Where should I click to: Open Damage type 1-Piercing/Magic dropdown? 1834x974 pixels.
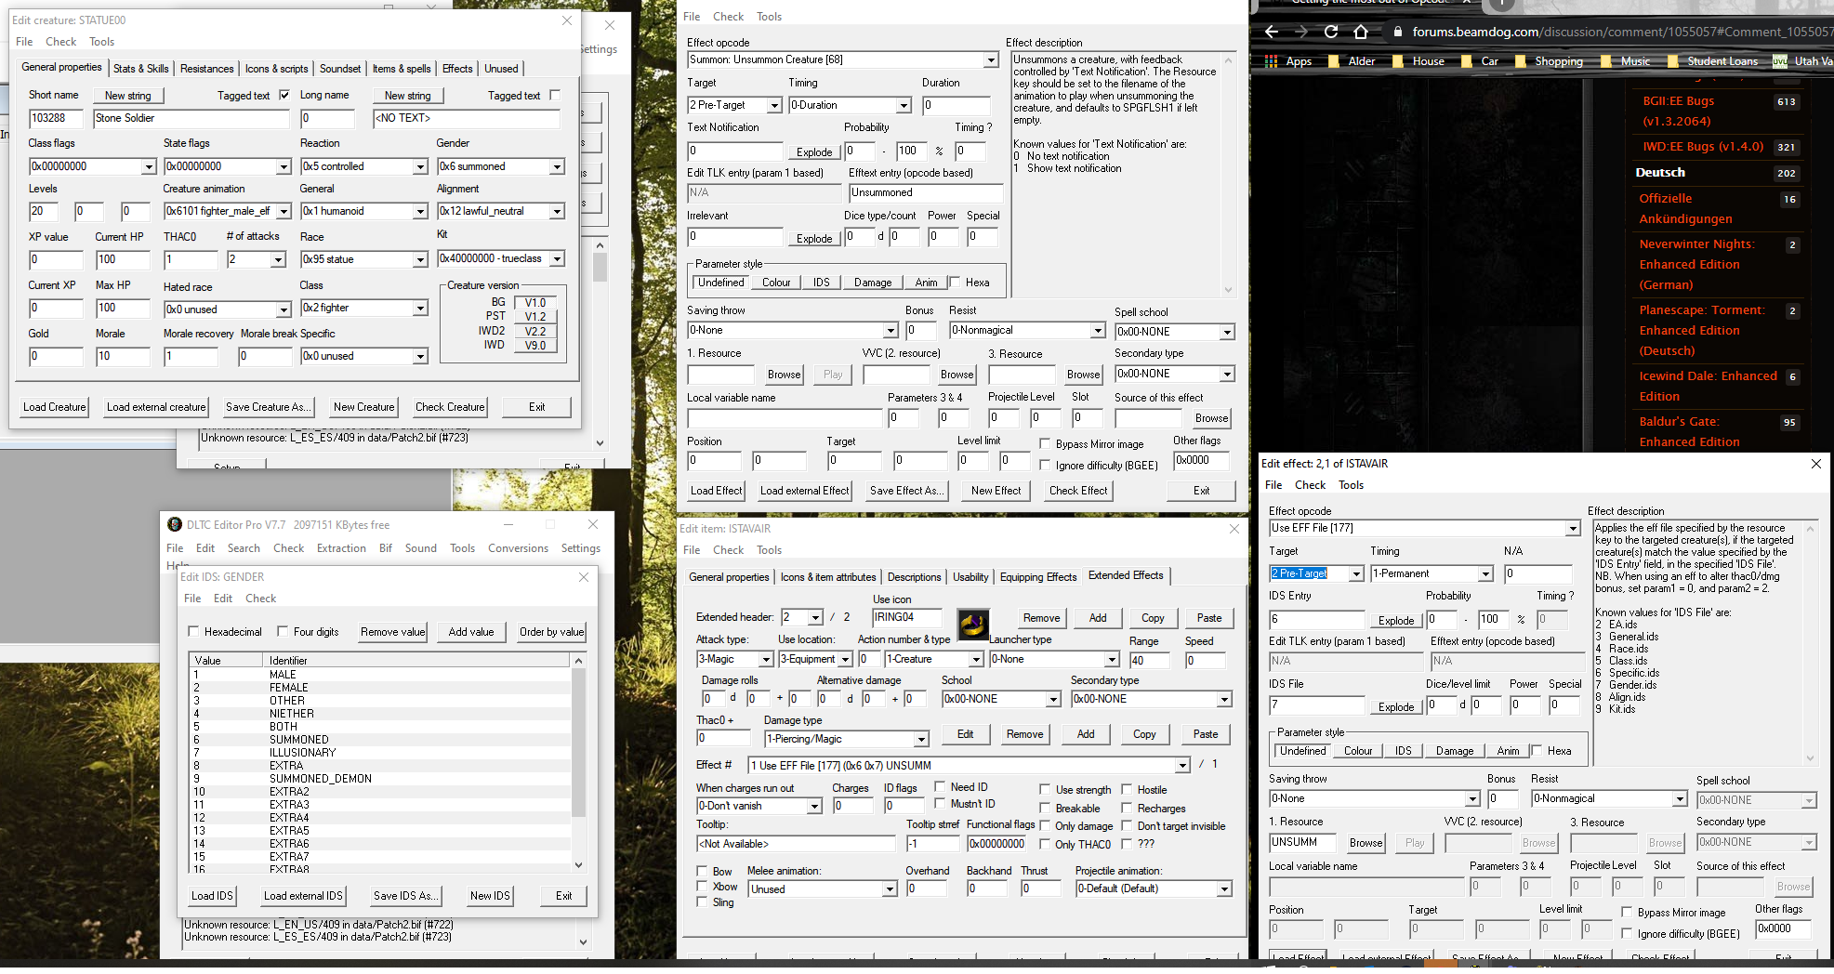point(846,739)
